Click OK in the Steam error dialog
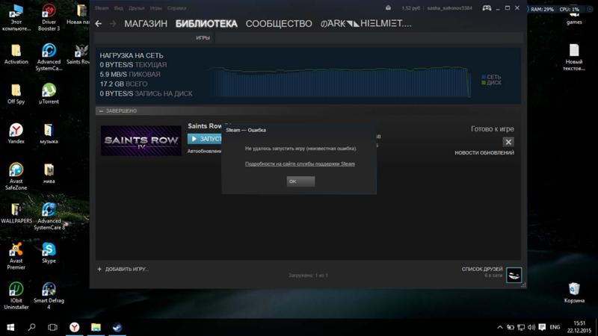The image size is (598, 336). tap(300, 181)
